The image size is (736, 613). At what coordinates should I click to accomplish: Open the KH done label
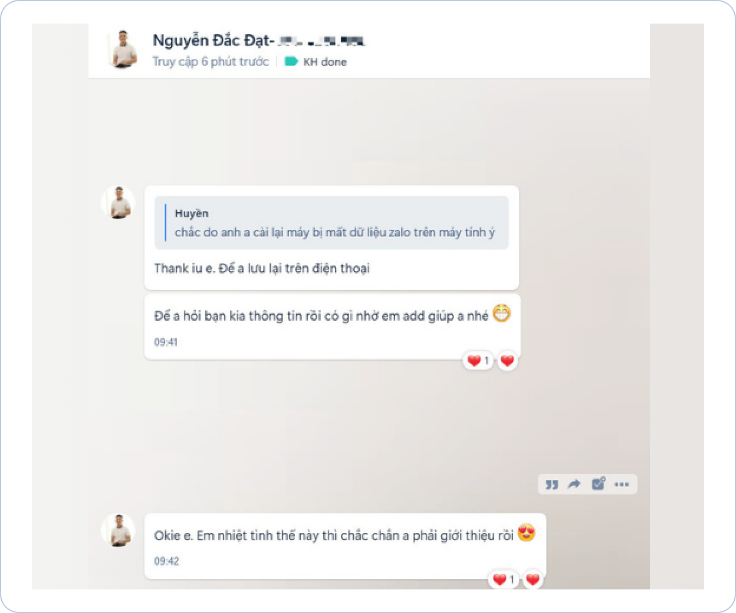(x=316, y=61)
